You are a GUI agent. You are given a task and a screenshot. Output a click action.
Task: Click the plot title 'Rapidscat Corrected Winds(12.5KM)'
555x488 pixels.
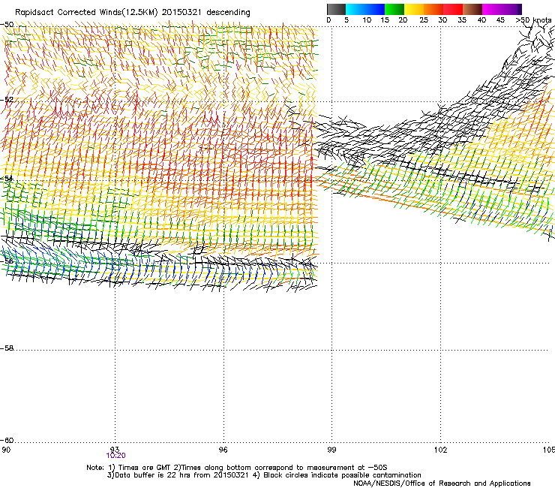click(86, 13)
